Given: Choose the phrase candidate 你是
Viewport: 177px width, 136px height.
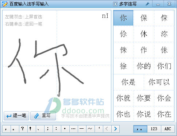Looking at the screenshot, I should (x=128, y=82).
